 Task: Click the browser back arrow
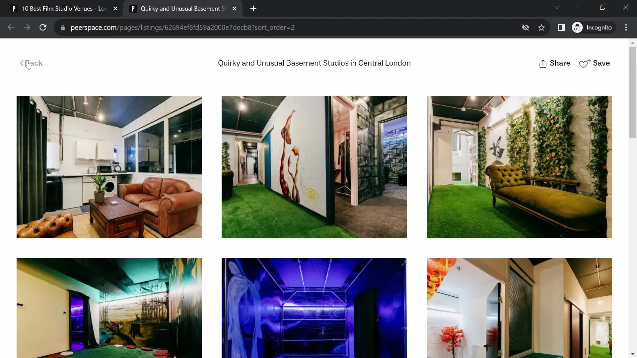point(11,28)
